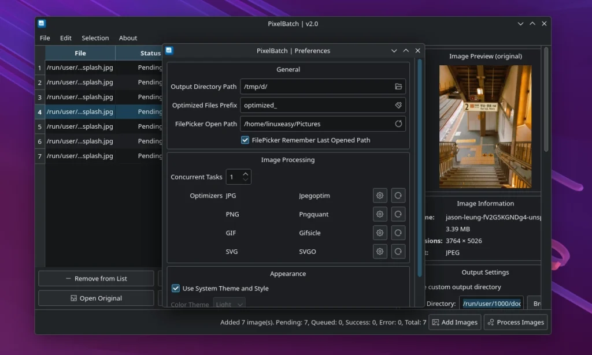This screenshot has width=592, height=355.
Task: Uncheck FilePicker Remember Last Opened Path
Action: (x=245, y=140)
